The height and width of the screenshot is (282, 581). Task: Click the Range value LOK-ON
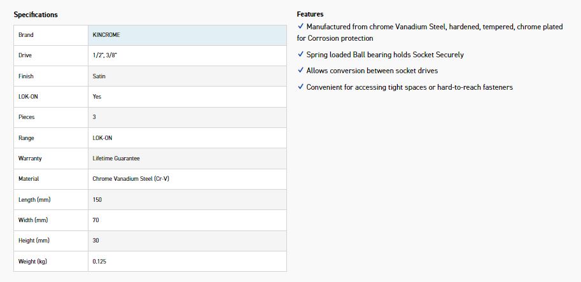click(102, 138)
